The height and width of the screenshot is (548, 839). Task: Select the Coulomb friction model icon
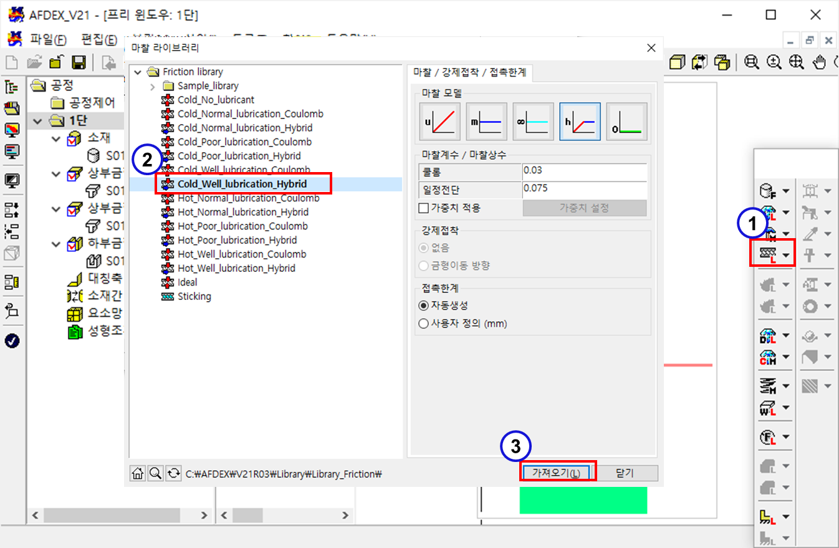[441, 122]
